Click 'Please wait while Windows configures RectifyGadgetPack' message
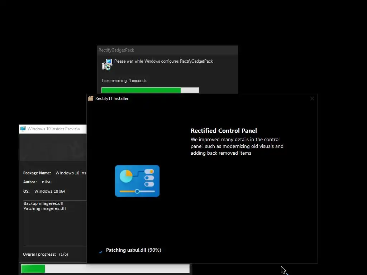The width and height of the screenshot is (367, 275). pos(163,61)
